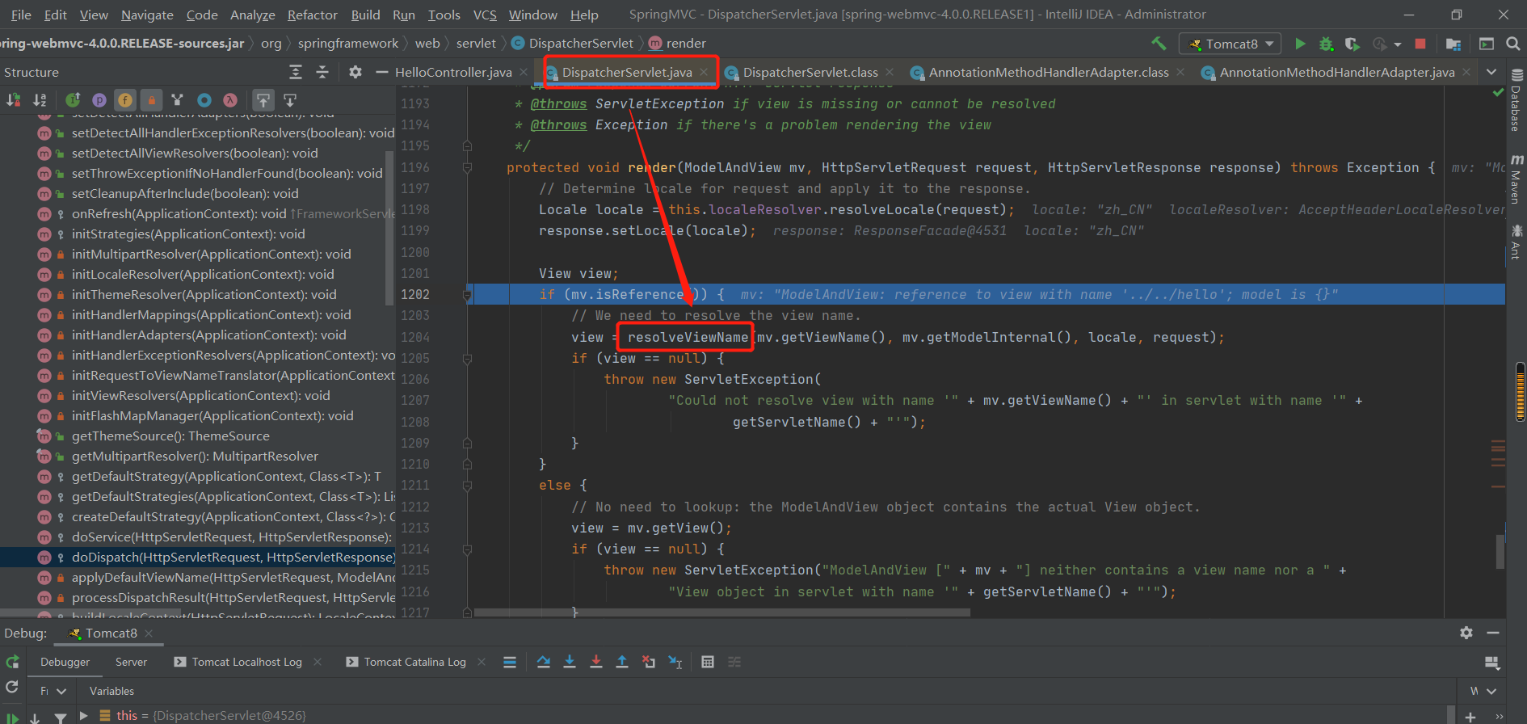Open Structure panel settings gear
Viewport: 1527px width, 724px height.
(355, 72)
